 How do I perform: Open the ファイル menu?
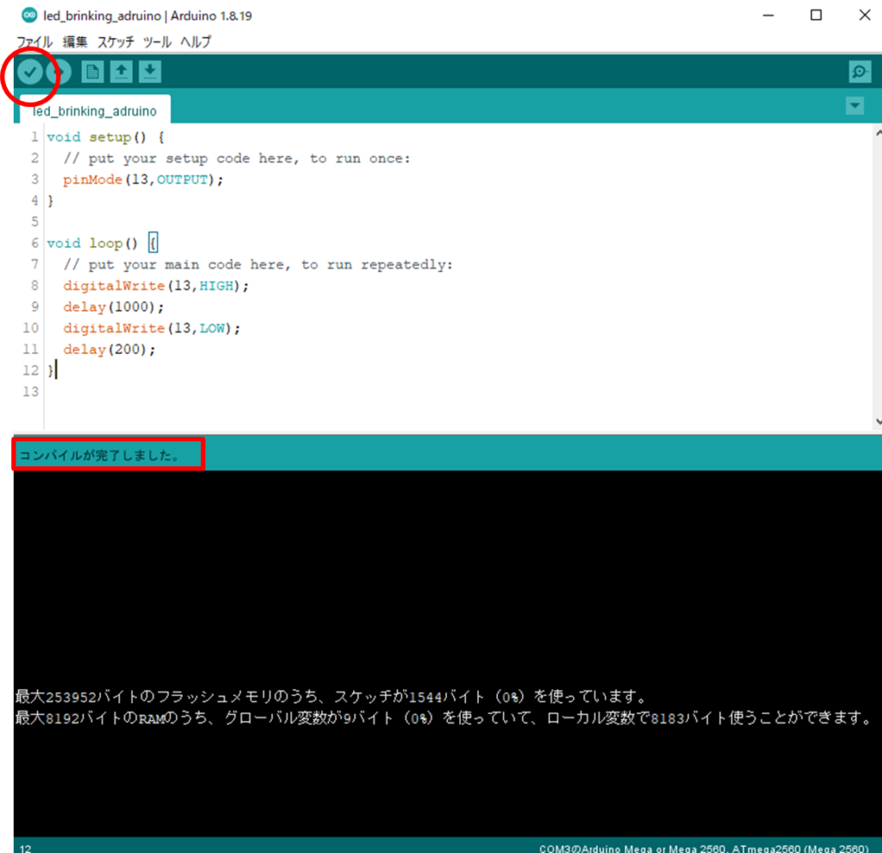tap(34, 41)
